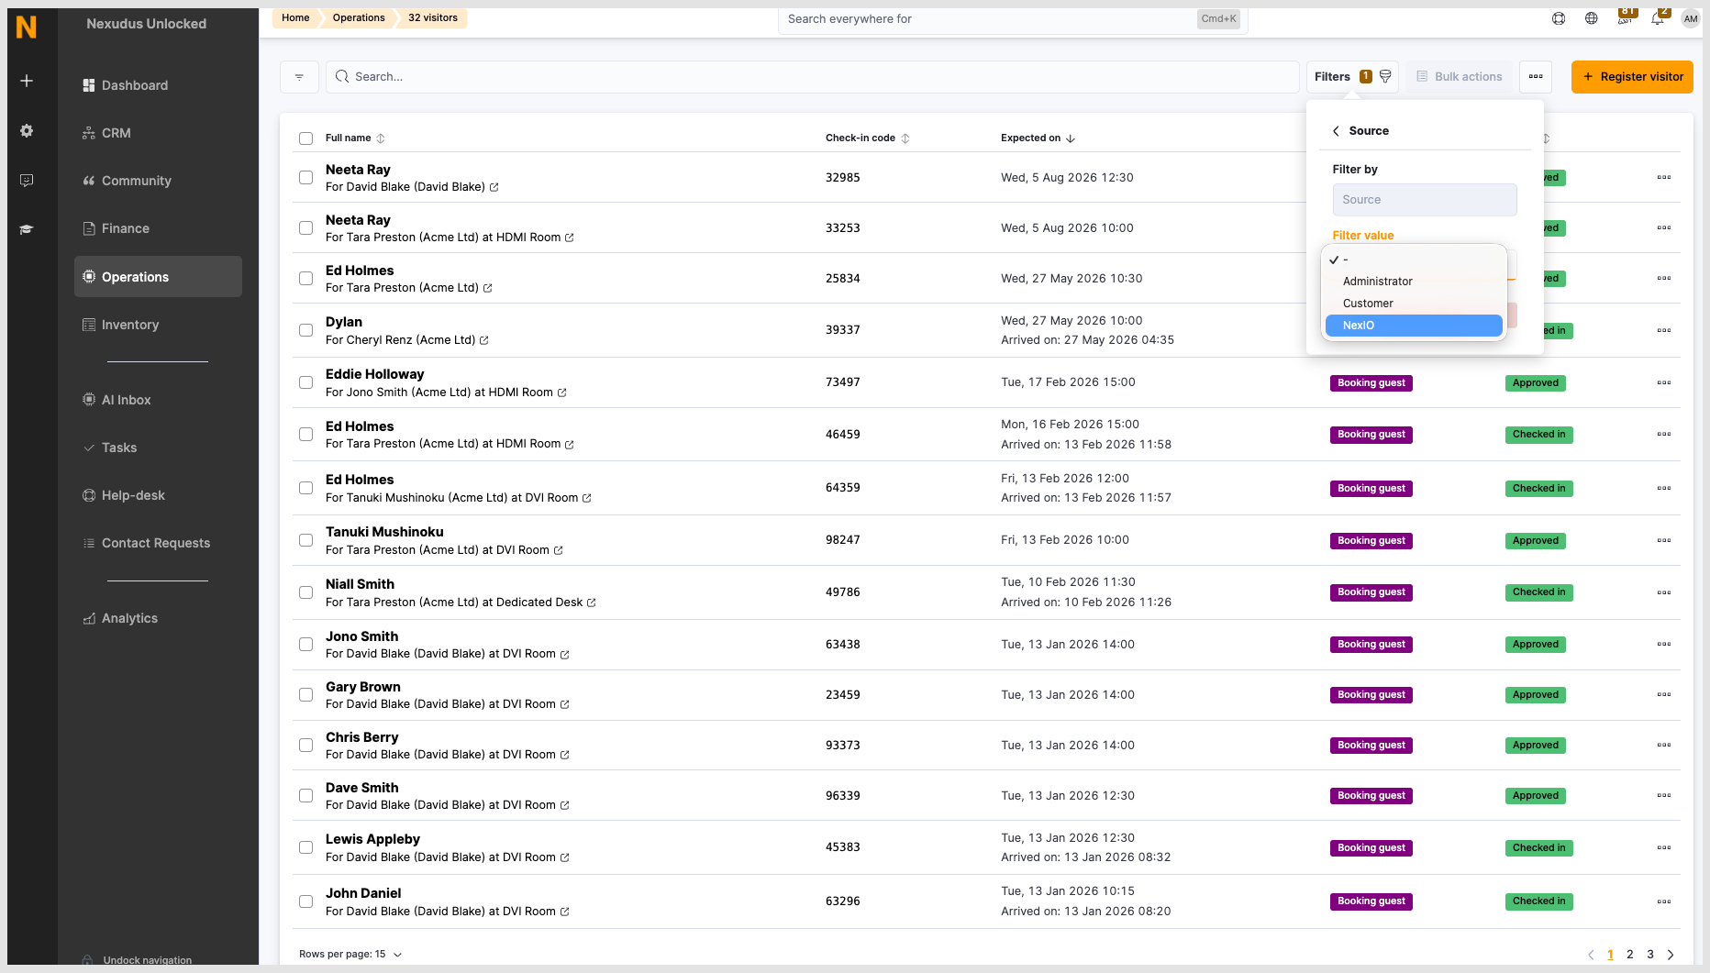Viewport: 1710px width, 973px height.
Task: Check the box next to Gary Brown
Action: pyautogui.click(x=305, y=694)
